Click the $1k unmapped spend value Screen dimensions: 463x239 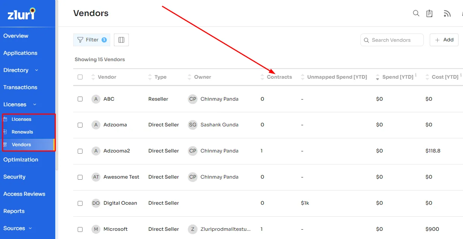point(305,203)
